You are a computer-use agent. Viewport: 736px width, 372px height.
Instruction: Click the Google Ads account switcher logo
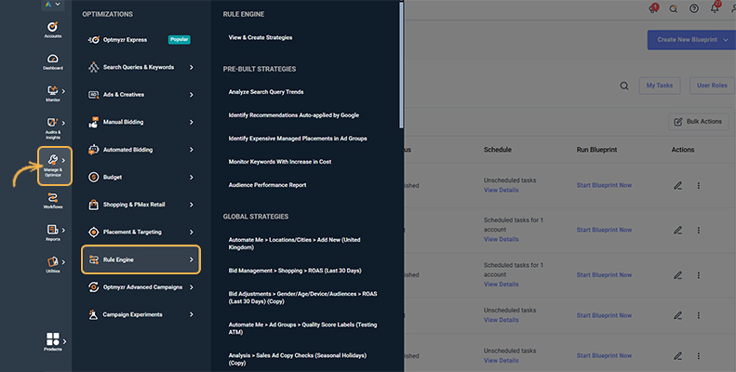(x=48, y=5)
